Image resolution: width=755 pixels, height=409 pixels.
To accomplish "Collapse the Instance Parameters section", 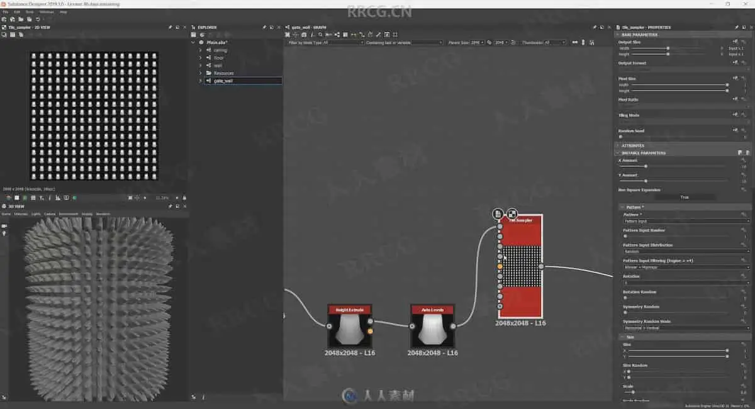I will coord(617,153).
